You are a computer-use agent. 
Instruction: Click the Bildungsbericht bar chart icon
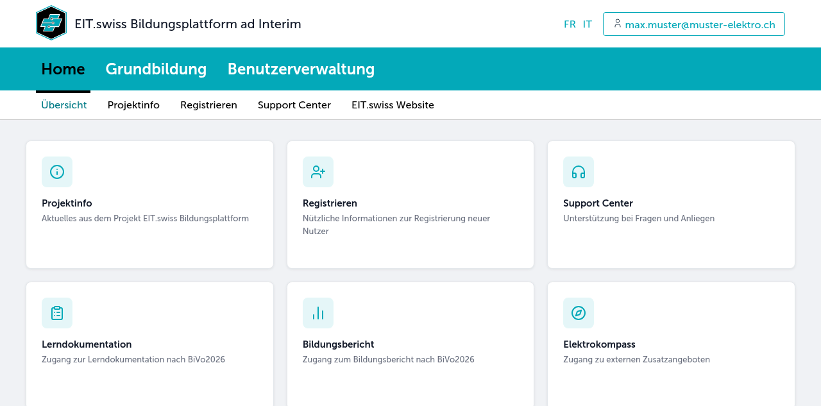point(318,313)
